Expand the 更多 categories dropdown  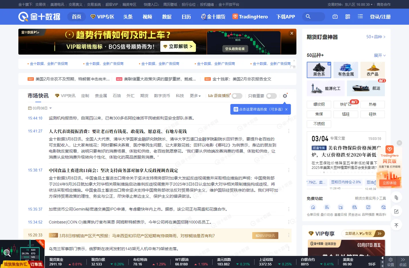(x=195, y=96)
